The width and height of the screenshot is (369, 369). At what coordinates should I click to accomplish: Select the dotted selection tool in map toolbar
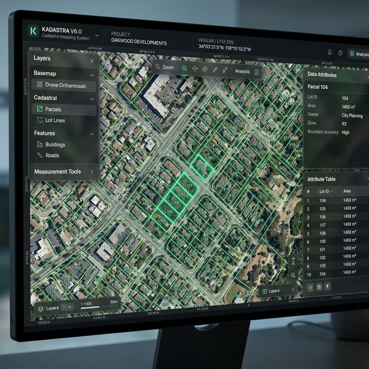click(205, 69)
